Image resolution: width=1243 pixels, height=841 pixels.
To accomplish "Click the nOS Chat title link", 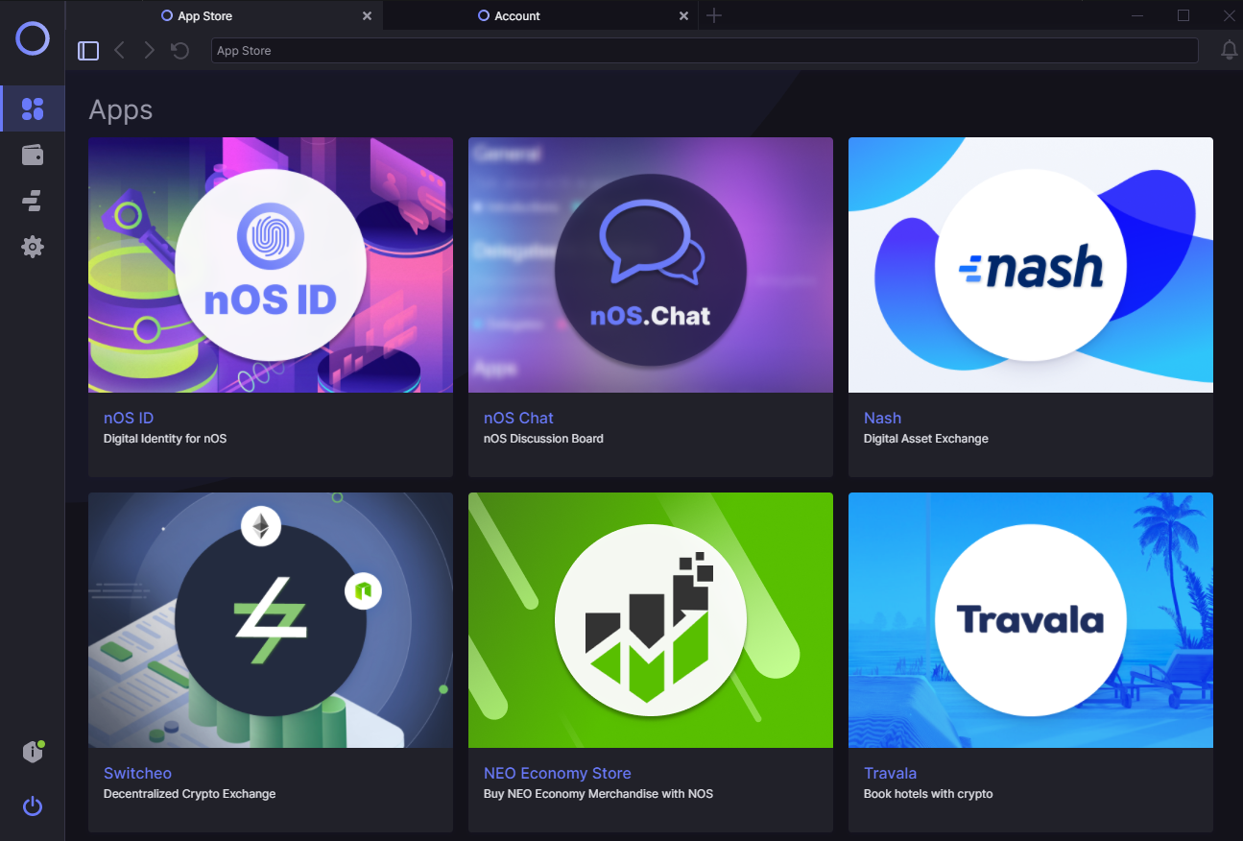I will [x=518, y=418].
